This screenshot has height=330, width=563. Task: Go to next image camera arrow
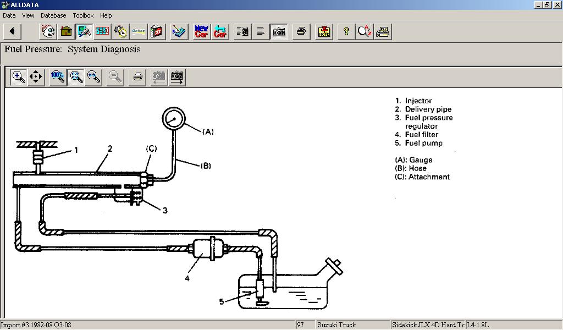click(176, 76)
